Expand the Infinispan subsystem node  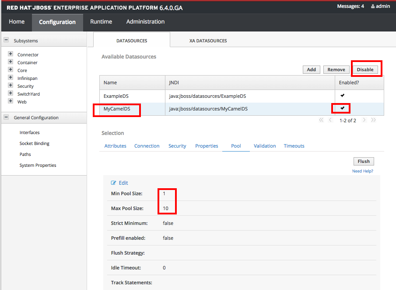(11, 77)
